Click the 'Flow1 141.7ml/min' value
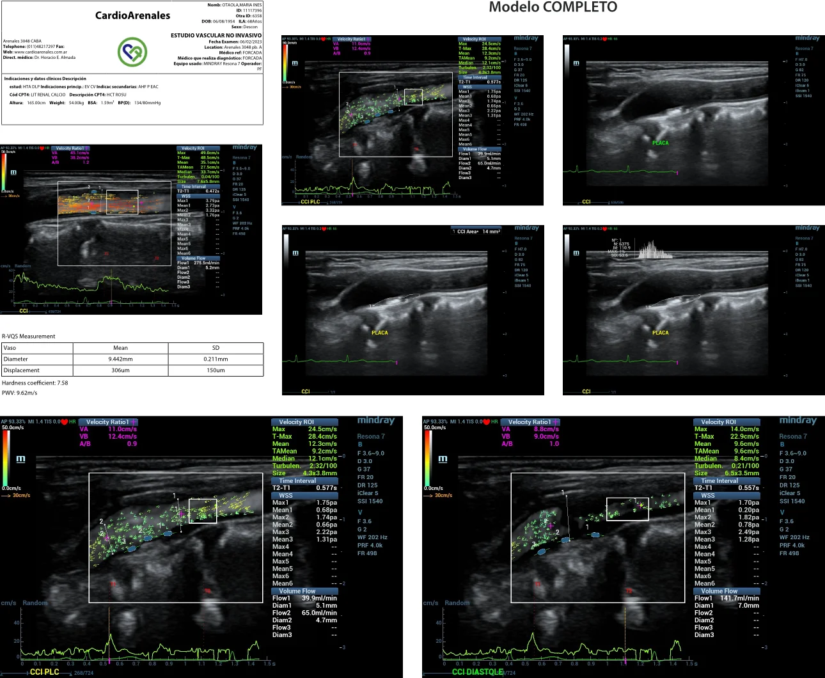 pos(727,598)
